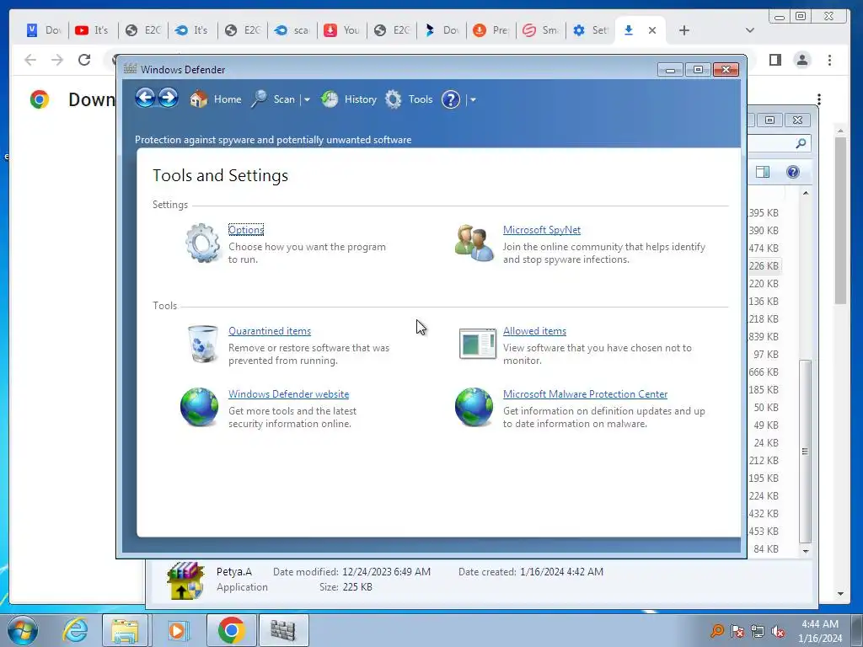
Task: Open Chrome three-dot menu
Action: click(829, 60)
